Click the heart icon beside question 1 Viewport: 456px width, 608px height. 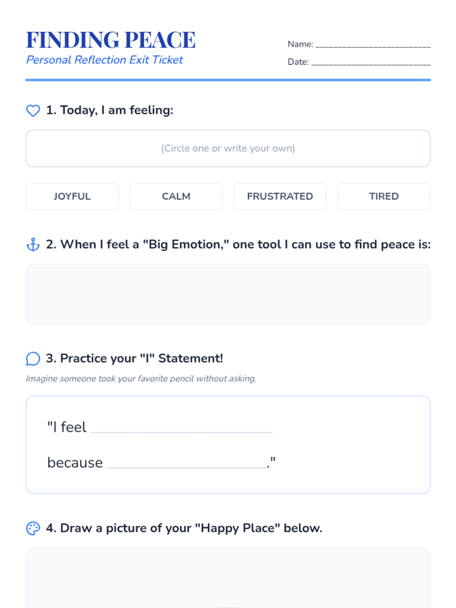pyautogui.click(x=33, y=111)
